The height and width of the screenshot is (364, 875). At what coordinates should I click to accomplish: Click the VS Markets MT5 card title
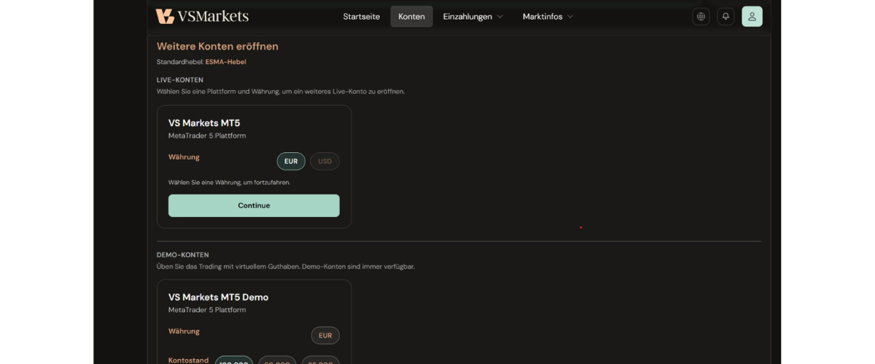(204, 123)
